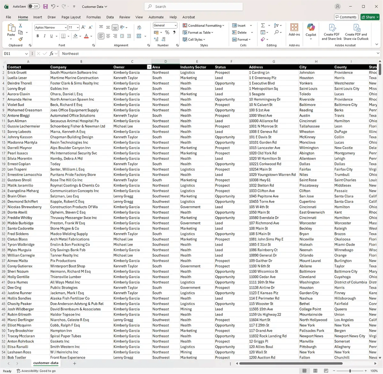This screenshot has width=383, height=374.
Task: Open the Acrobat ribbon tab
Action: (189, 17)
